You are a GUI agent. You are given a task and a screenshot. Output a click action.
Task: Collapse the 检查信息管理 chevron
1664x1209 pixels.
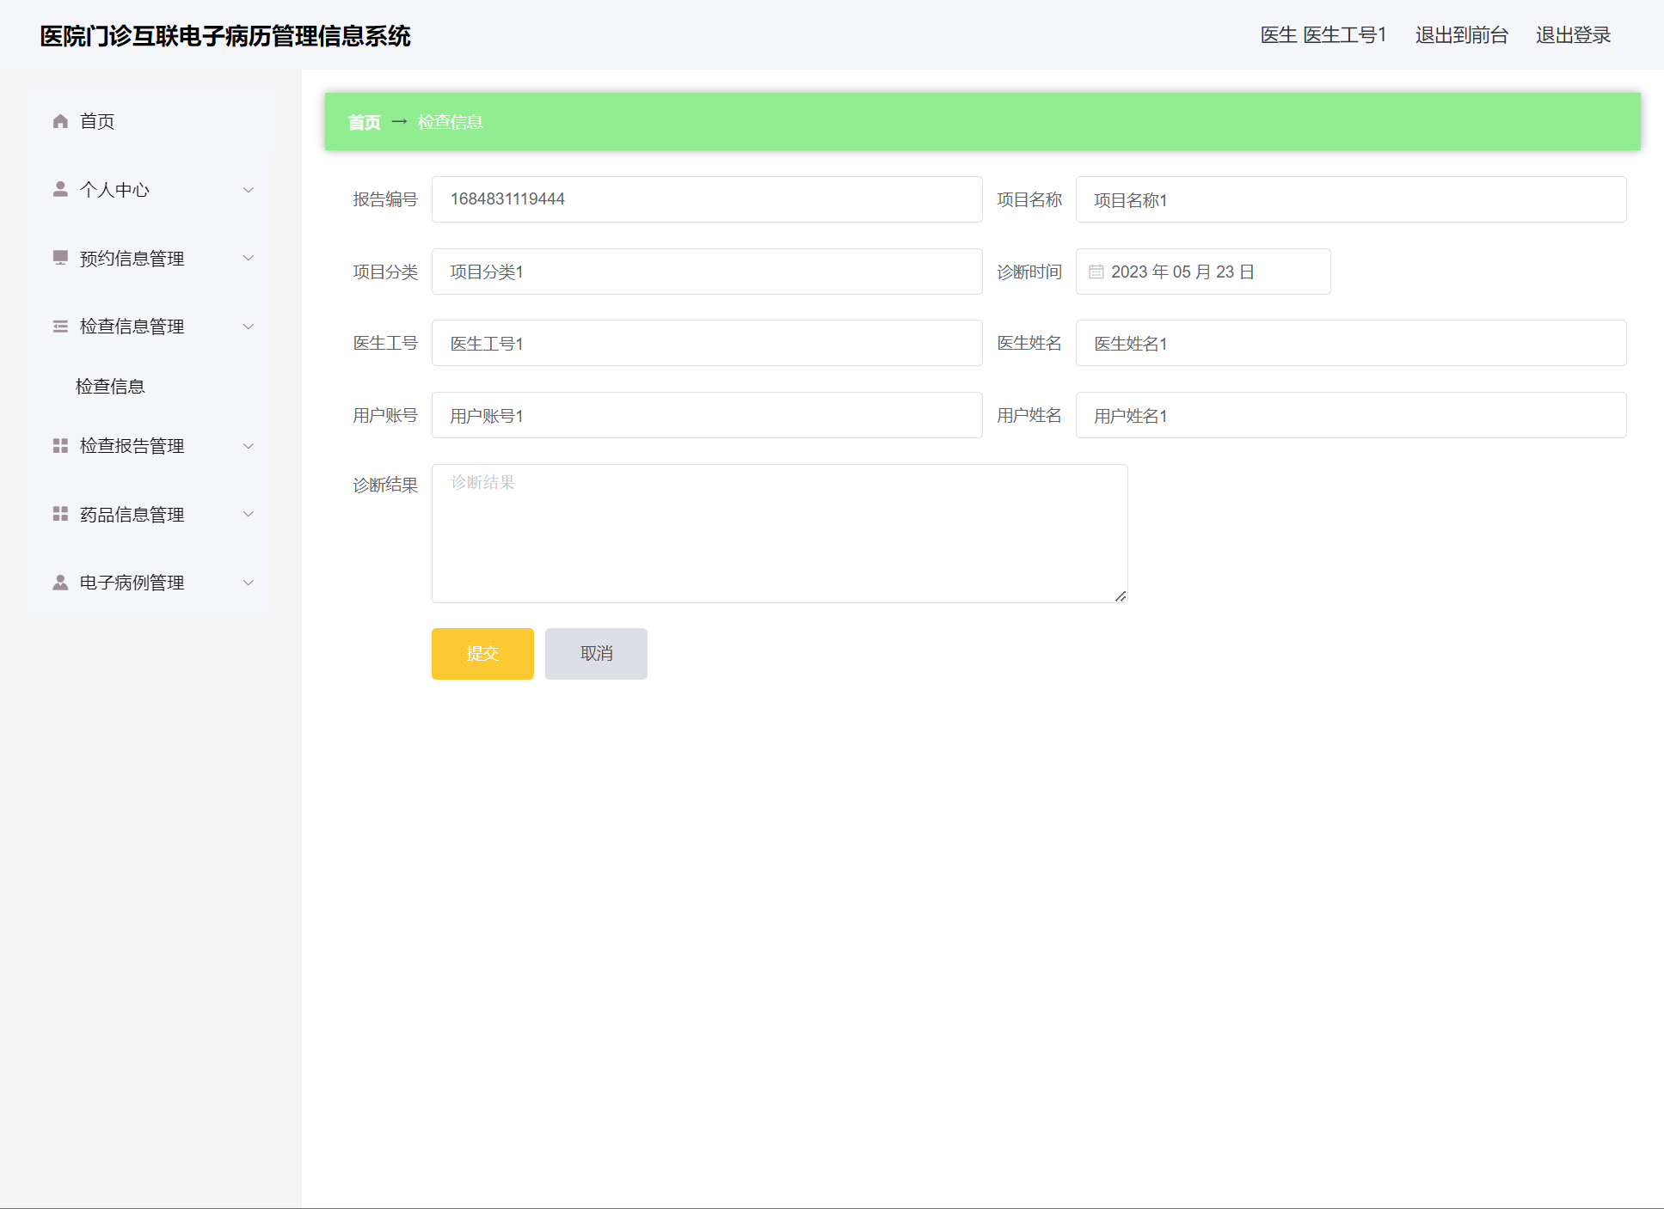pos(249,327)
